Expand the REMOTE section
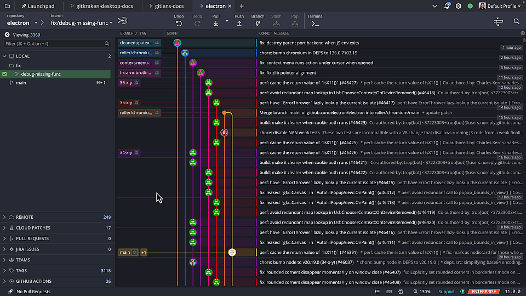This screenshot has width=526, height=296. click(x=4, y=217)
